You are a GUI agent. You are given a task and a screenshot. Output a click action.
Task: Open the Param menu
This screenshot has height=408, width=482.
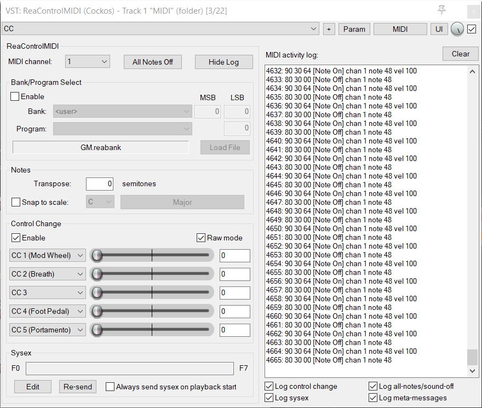click(x=354, y=29)
